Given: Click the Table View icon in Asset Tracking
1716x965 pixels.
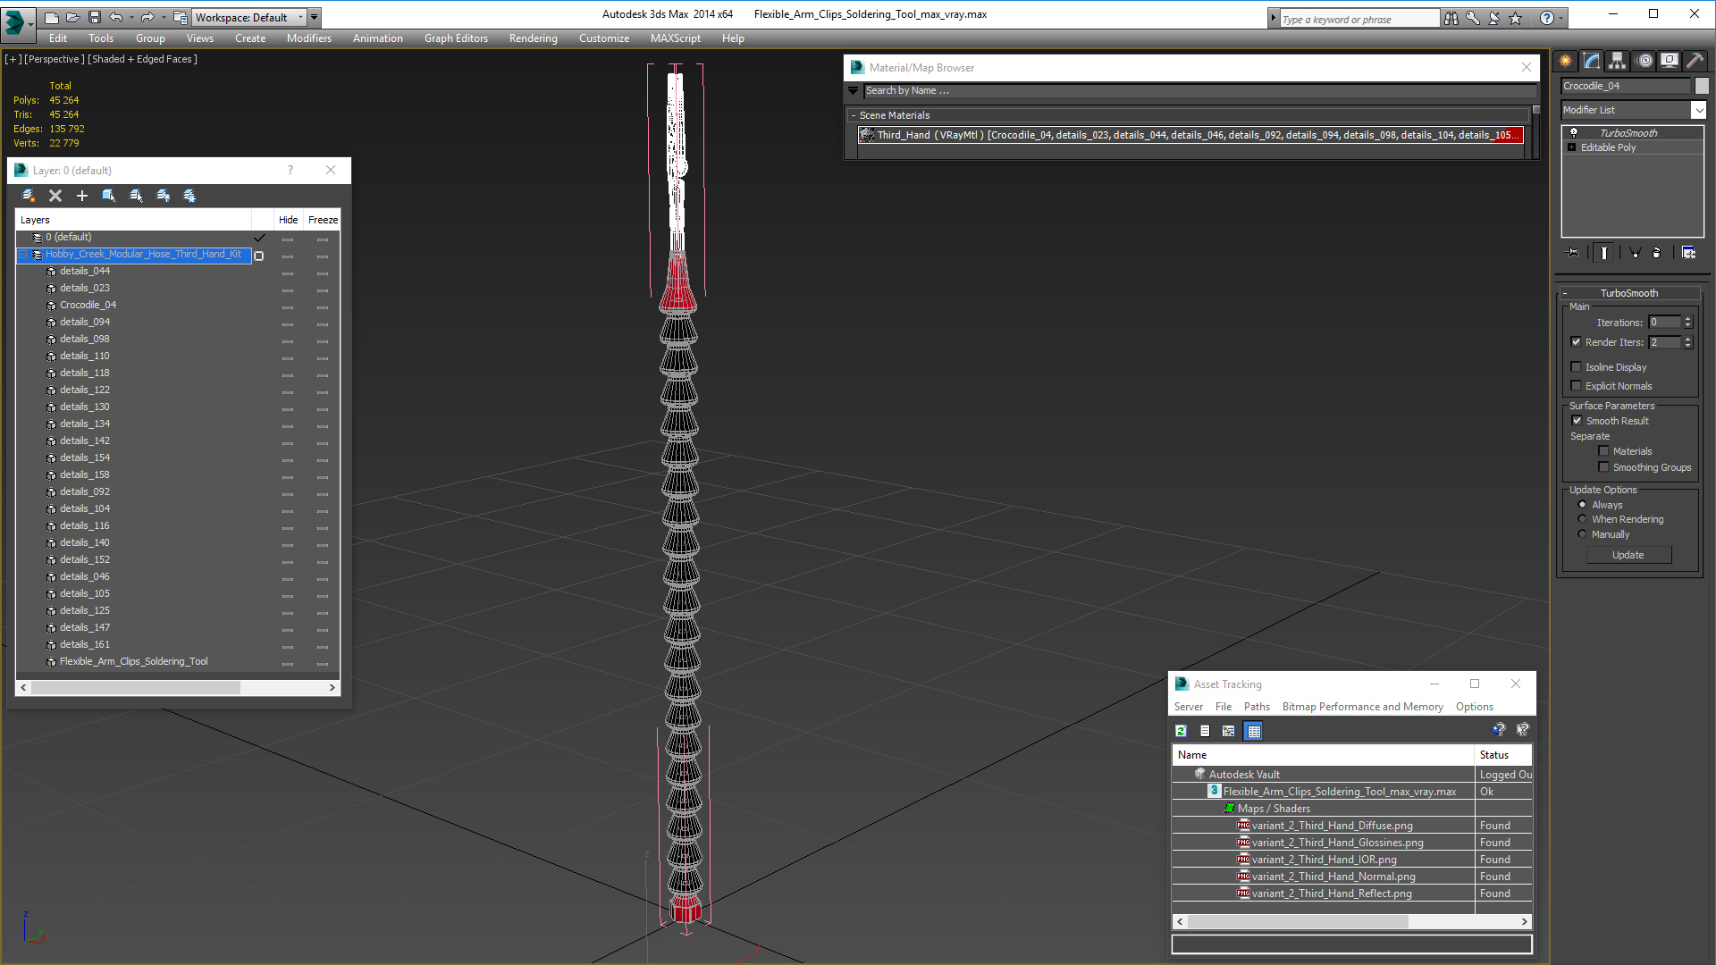Looking at the screenshot, I should coord(1254,731).
